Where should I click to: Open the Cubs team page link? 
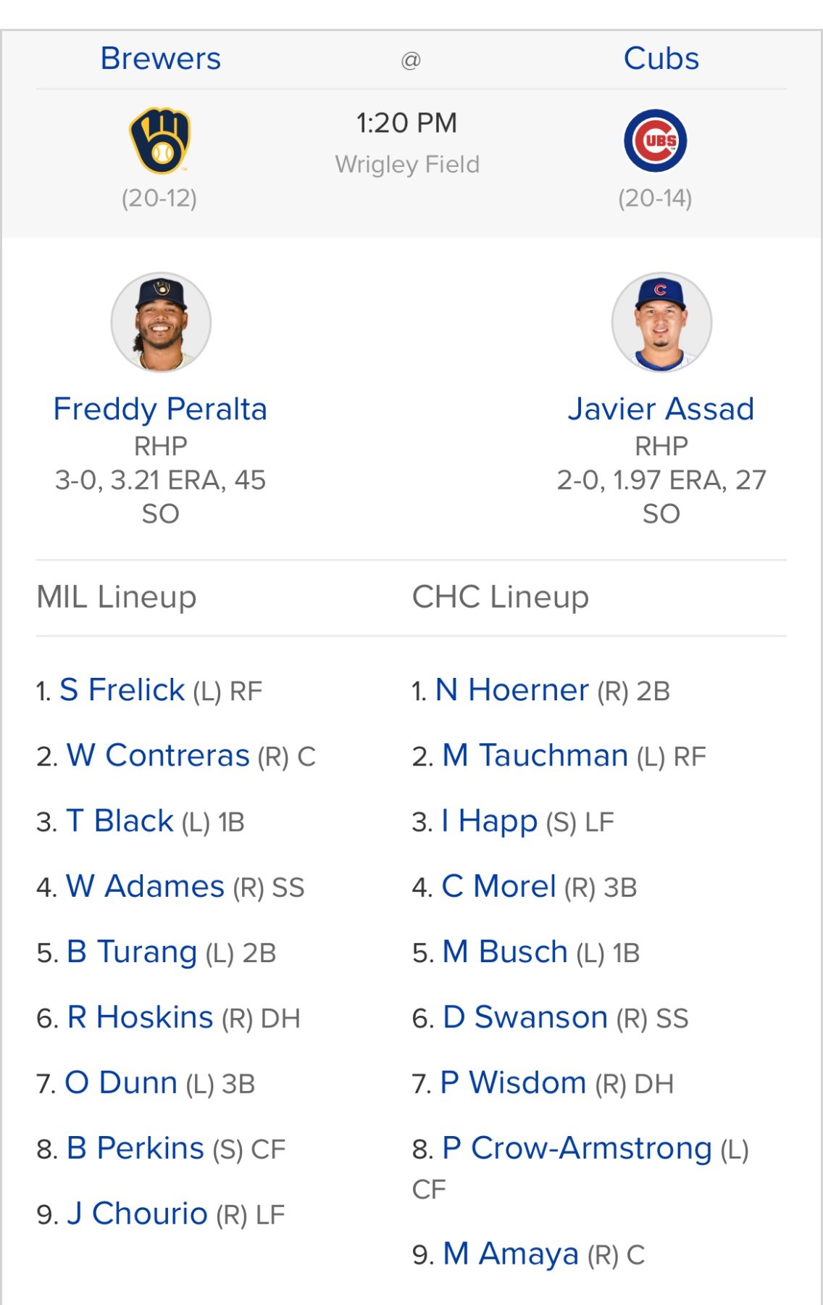(661, 59)
